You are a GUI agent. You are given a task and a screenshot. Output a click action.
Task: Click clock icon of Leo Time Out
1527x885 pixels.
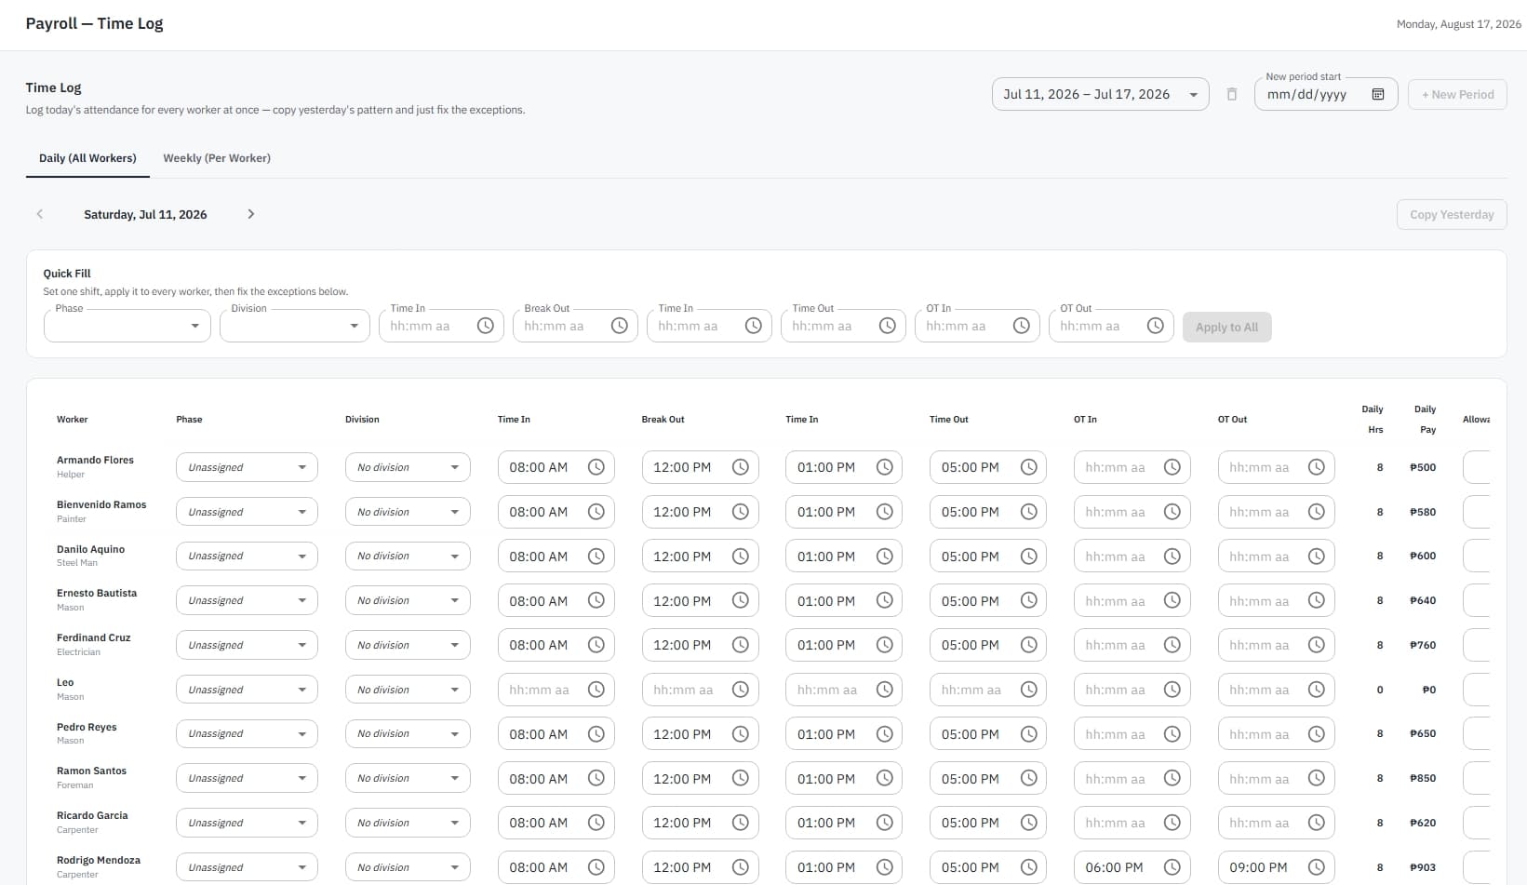1029,690
